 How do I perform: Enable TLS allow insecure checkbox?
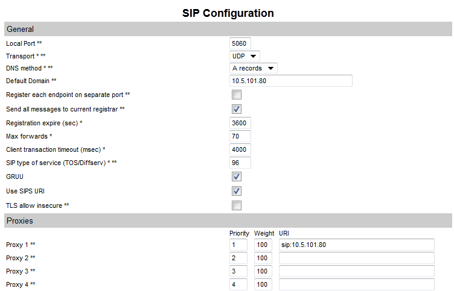237,205
